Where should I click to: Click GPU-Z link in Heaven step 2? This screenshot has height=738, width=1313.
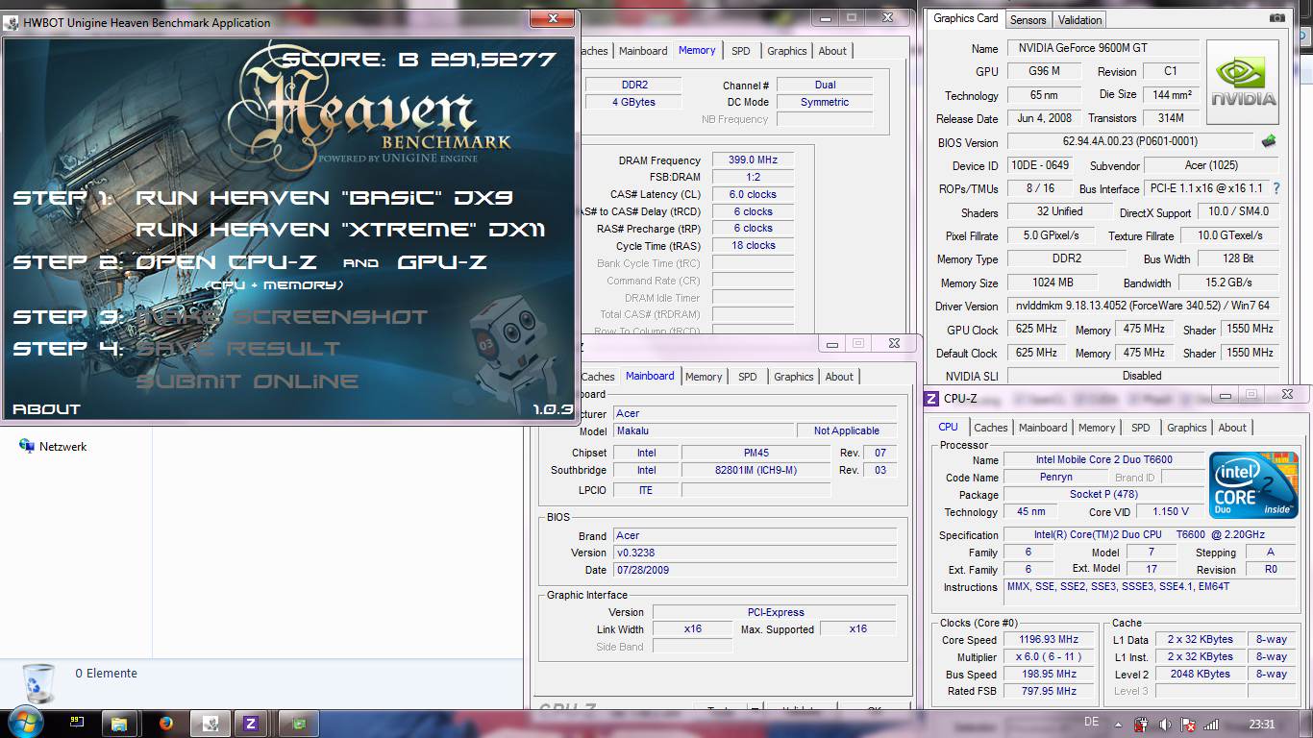pyautogui.click(x=442, y=261)
